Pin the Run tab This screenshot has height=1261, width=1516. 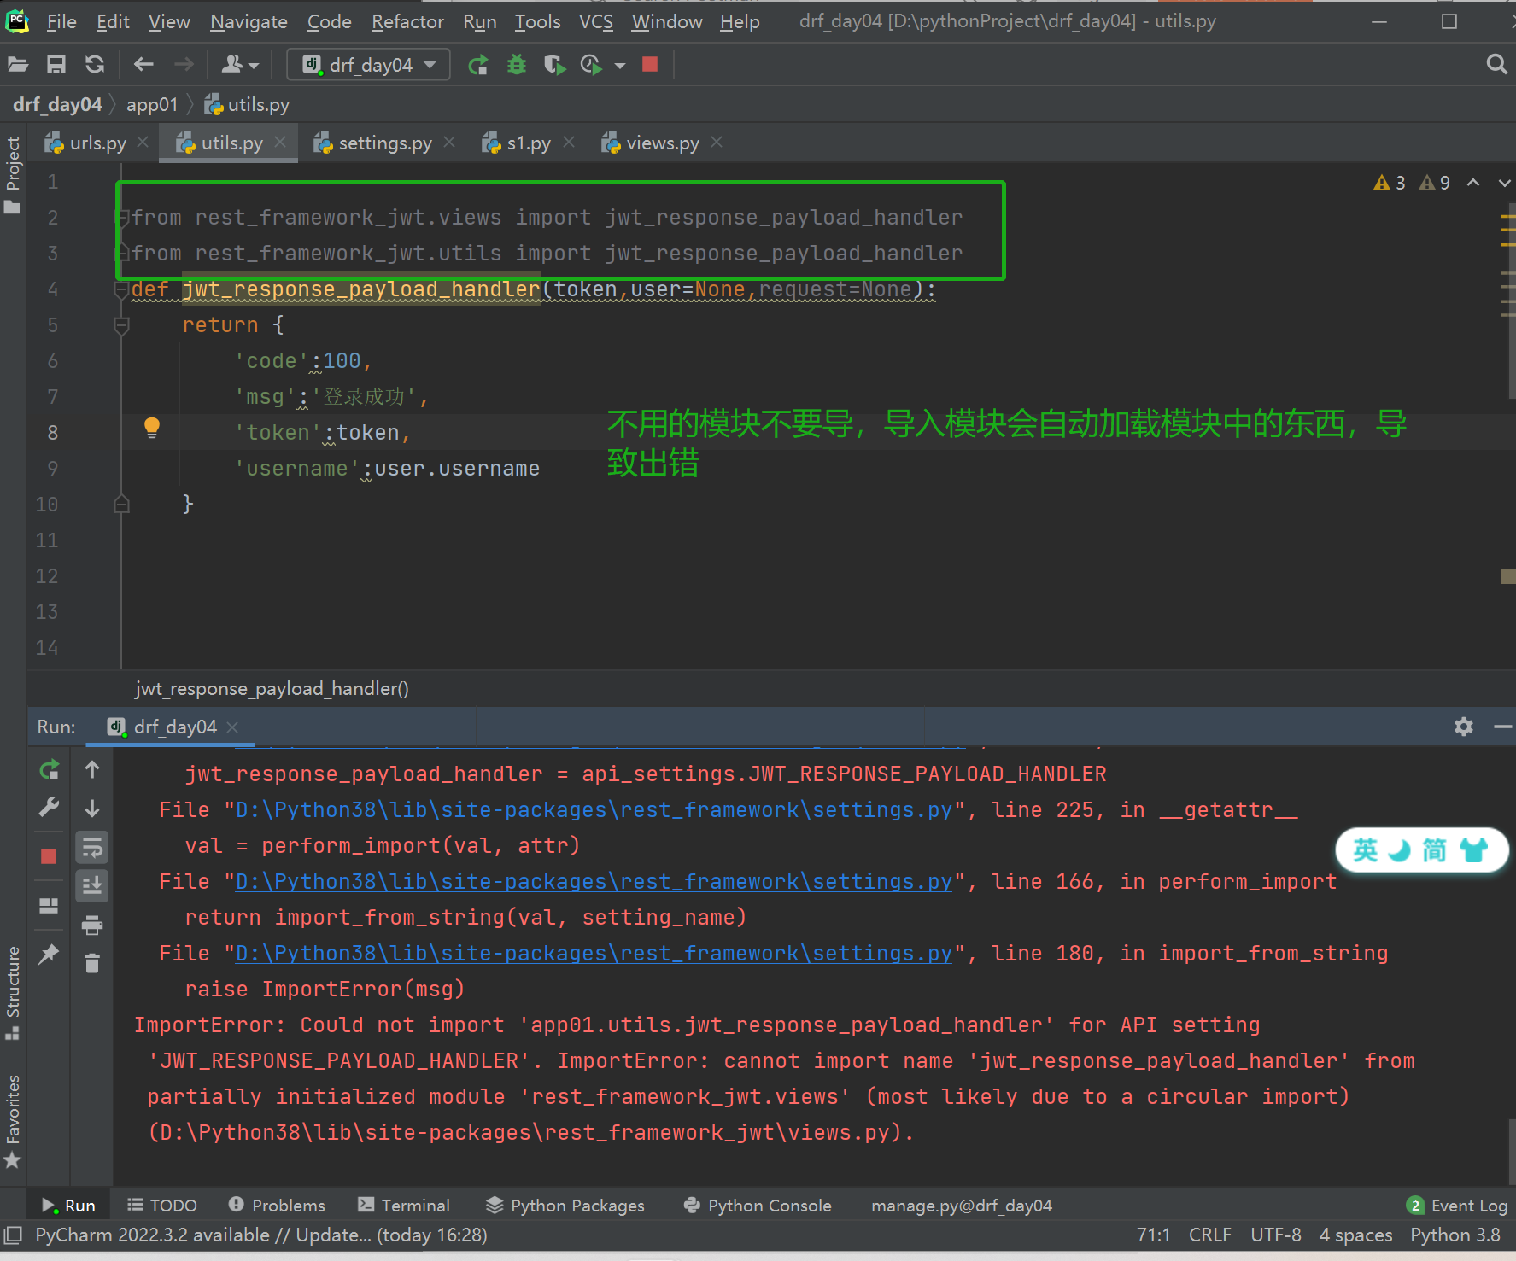click(49, 954)
